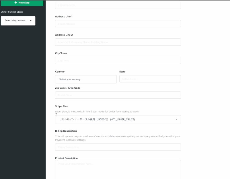Click the plus icon on New Step

16,3
